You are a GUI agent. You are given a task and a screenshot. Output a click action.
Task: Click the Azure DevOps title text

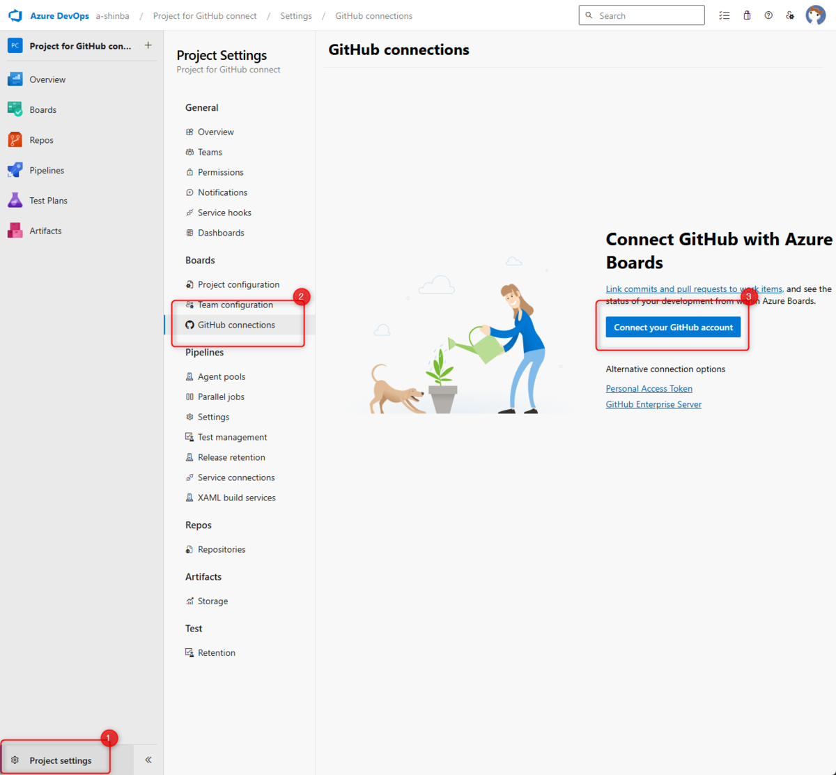tap(59, 15)
